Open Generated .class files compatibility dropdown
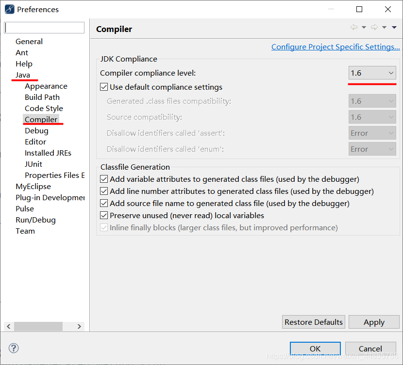Screen dimensions: 403x365 pyautogui.click(x=372, y=101)
